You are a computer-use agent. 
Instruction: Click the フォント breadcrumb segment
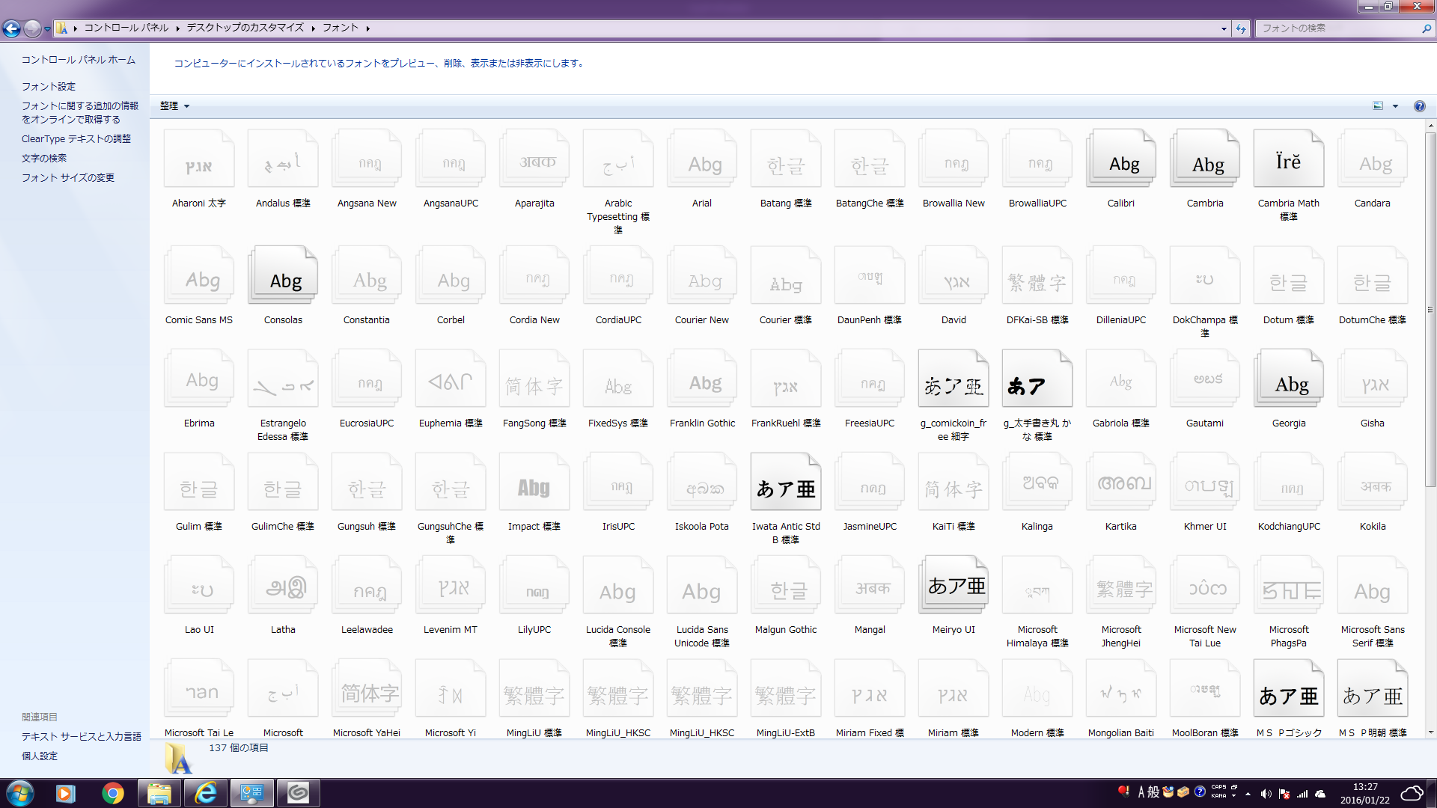341,28
